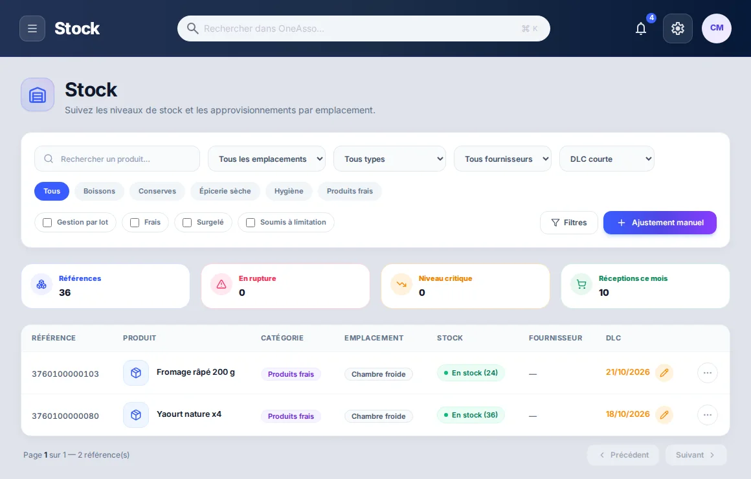Click the Yaourt nature x4 product icon
Viewport: 751px width, 479px height.
pyautogui.click(x=136, y=415)
